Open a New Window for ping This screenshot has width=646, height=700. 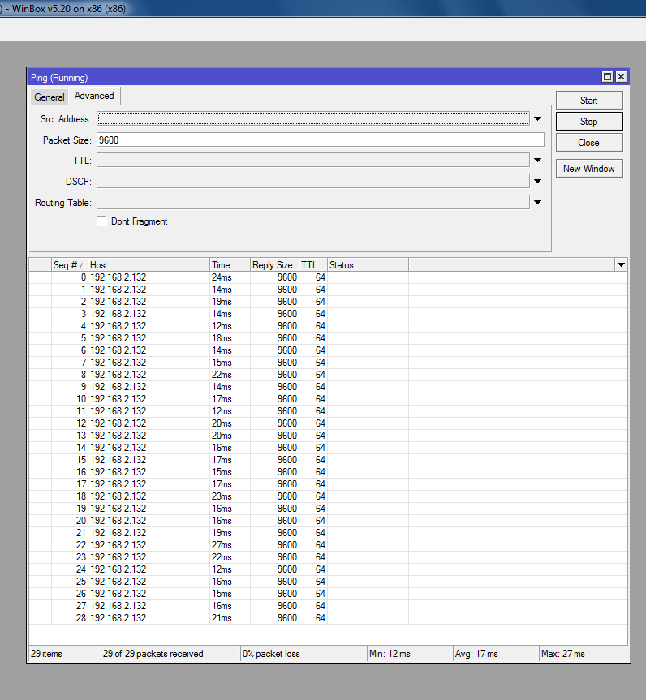pyautogui.click(x=588, y=169)
